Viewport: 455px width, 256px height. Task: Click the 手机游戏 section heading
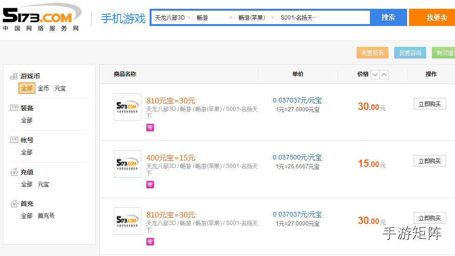(123, 19)
